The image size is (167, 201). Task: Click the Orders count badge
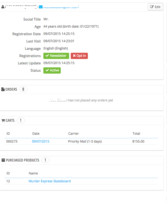click(23, 89)
